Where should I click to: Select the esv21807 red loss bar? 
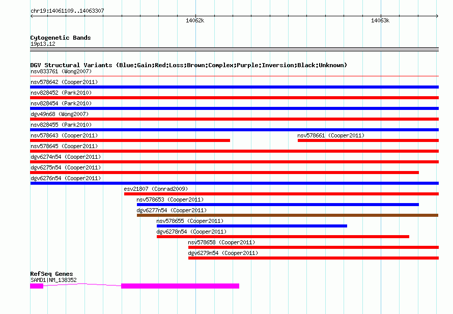pyautogui.click(x=281, y=194)
